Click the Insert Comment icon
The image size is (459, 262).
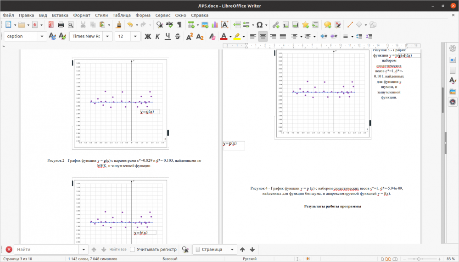[327, 25]
